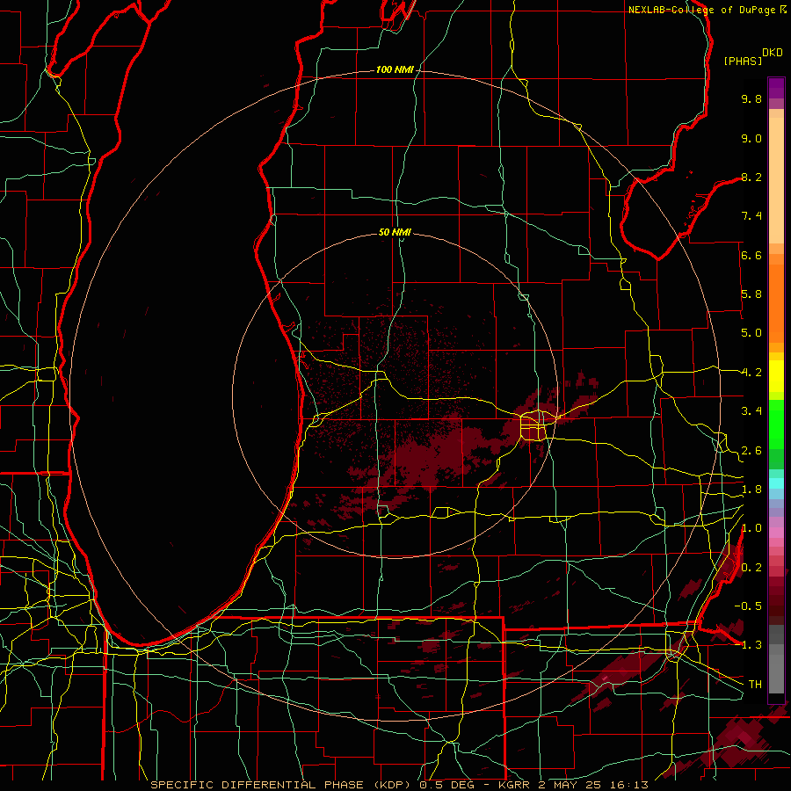Click the 2.6 scale label
The width and height of the screenshot is (791, 791).
click(751, 451)
